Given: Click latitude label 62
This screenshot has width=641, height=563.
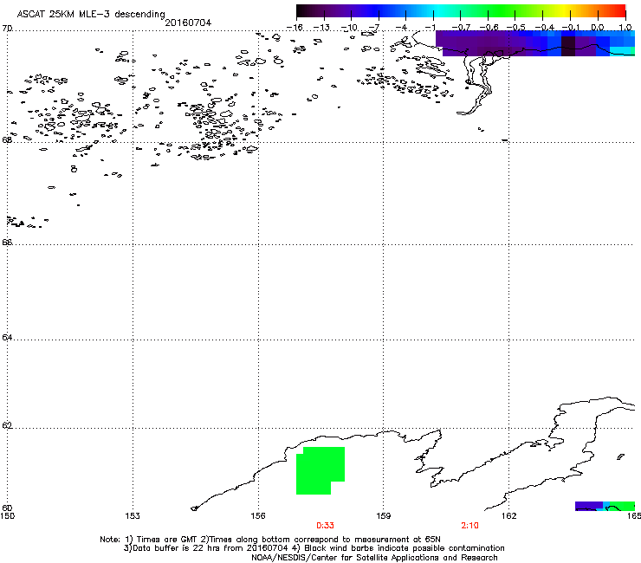Looking at the screenshot, I should [x=7, y=425].
